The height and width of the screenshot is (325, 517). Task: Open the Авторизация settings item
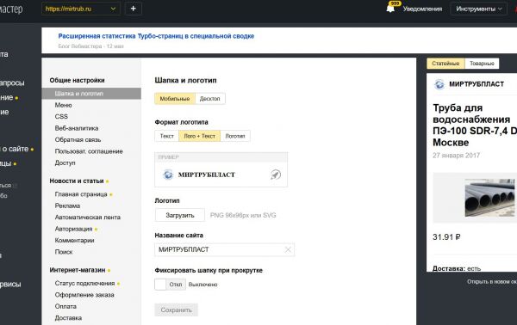tap(73, 229)
